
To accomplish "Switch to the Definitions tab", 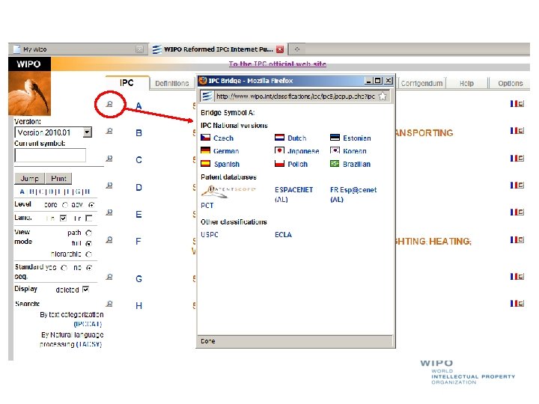I will (172, 84).
